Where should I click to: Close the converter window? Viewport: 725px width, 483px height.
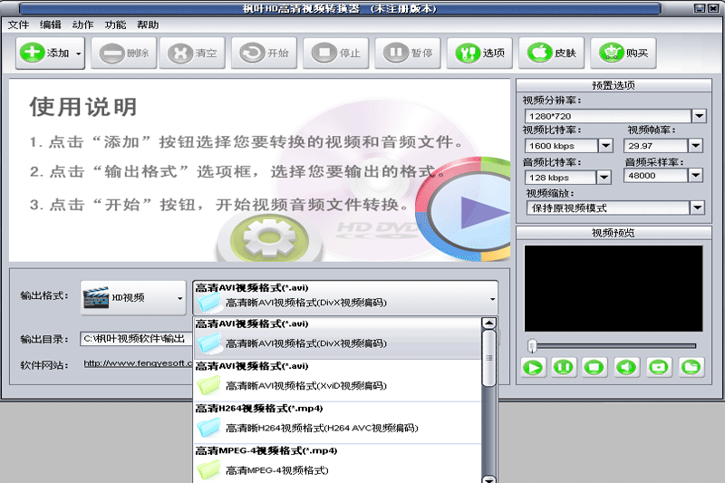712,8
